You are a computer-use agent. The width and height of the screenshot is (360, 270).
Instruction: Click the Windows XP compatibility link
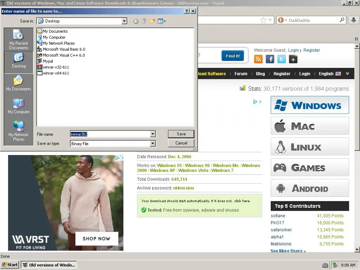click(162, 171)
